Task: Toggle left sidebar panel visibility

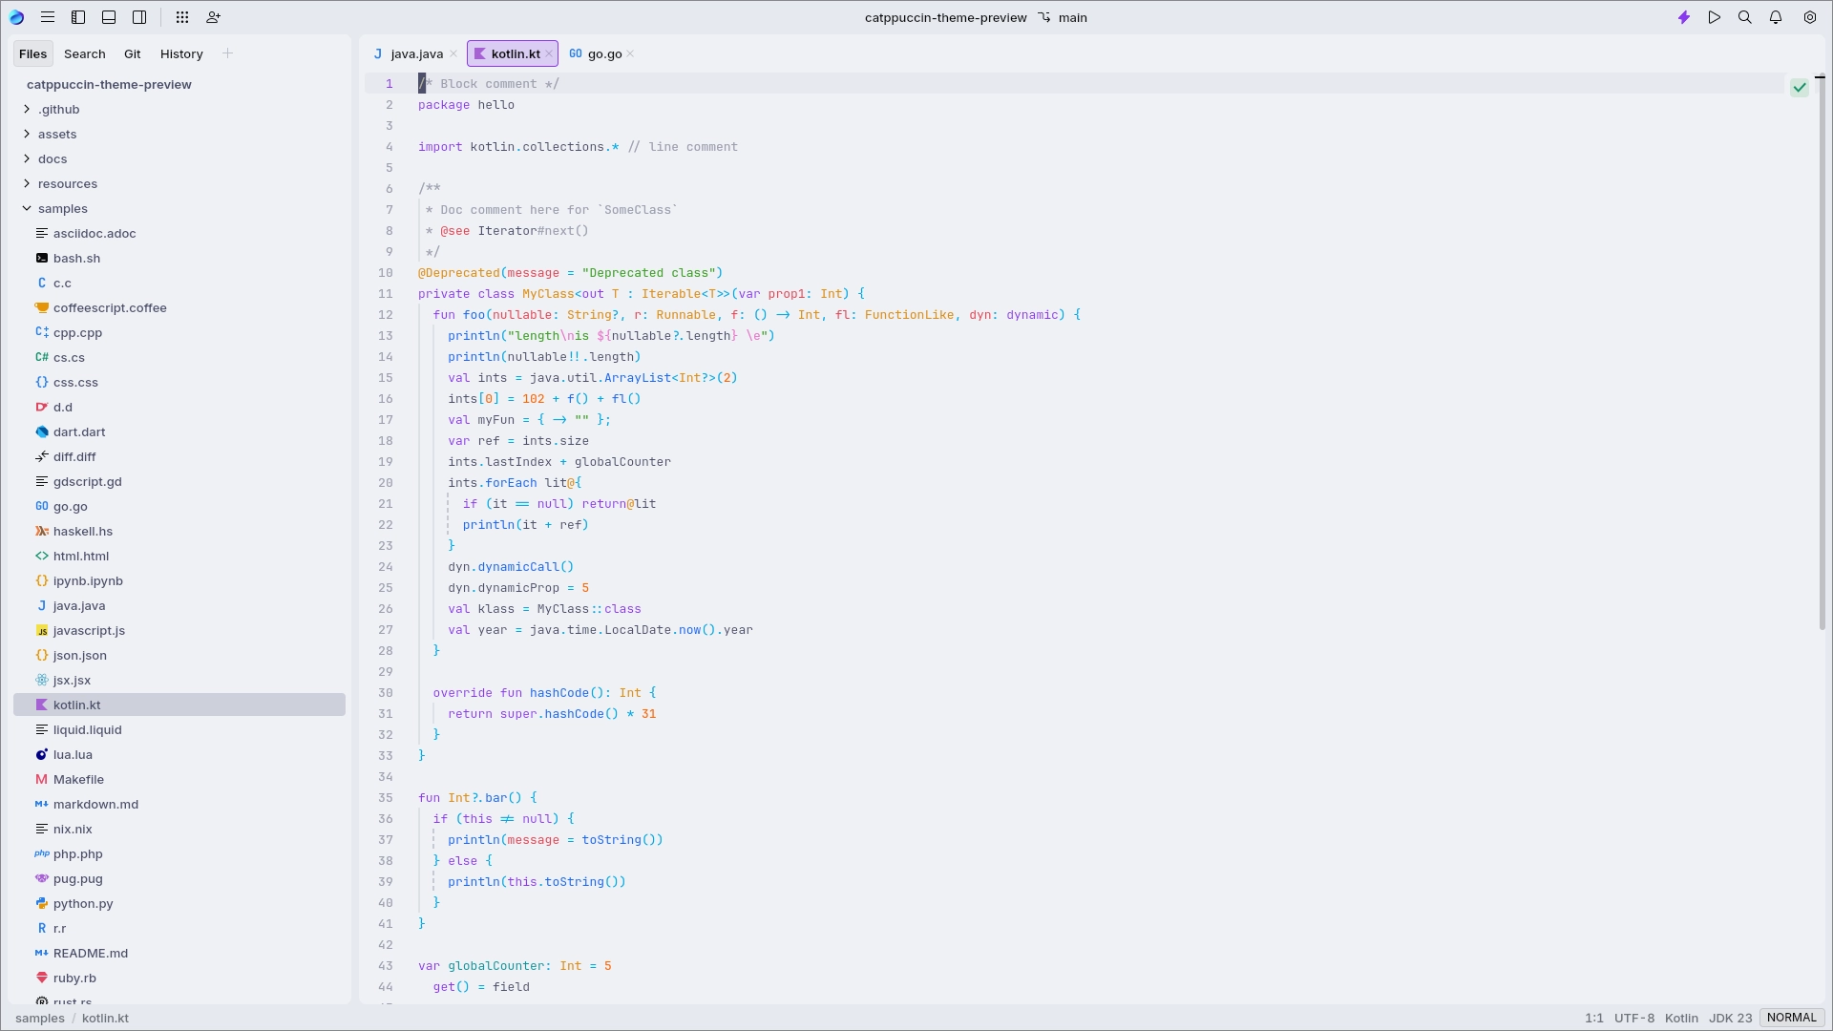Action: point(78,17)
